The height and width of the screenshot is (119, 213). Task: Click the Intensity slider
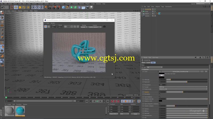(187, 80)
